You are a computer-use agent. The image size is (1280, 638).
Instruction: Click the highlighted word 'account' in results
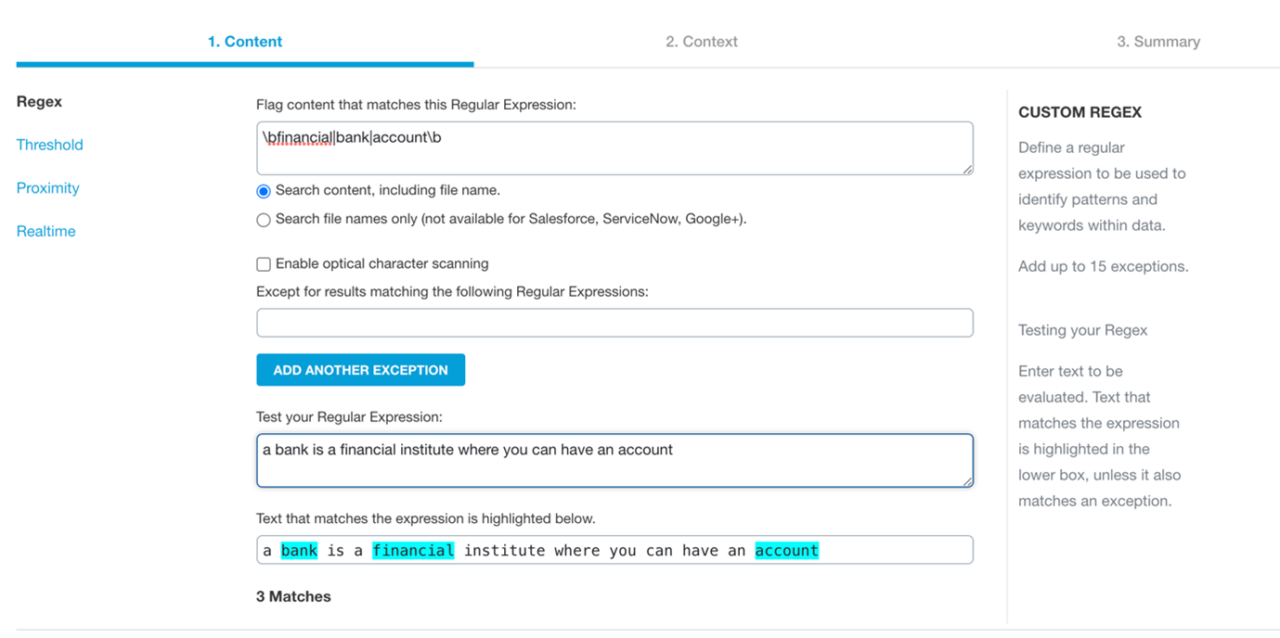(x=786, y=551)
